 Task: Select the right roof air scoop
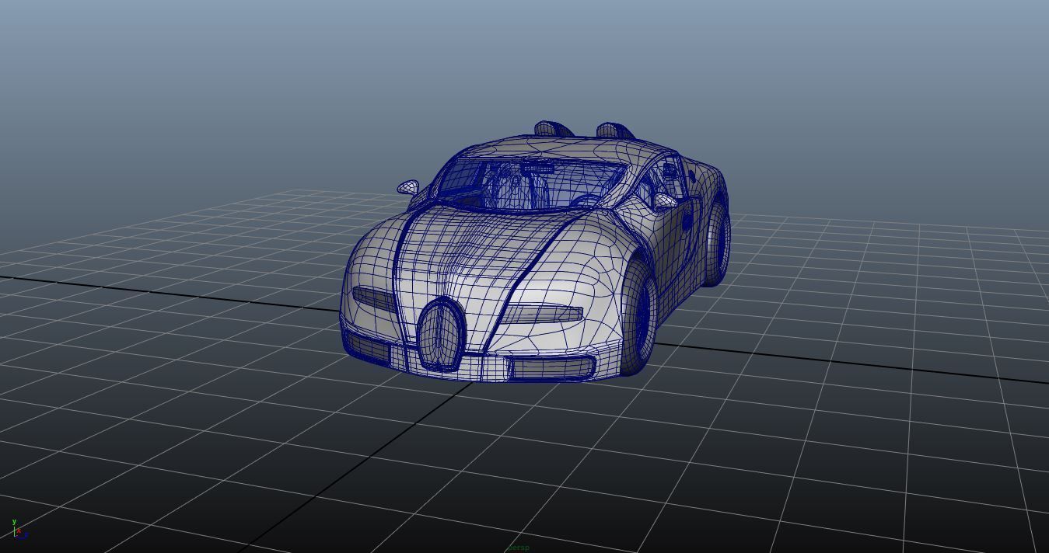tap(614, 130)
